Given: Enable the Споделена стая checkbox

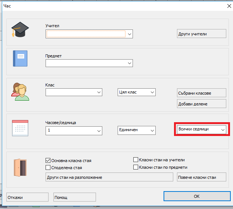Looking at the screenshot, I should (48, 168).
